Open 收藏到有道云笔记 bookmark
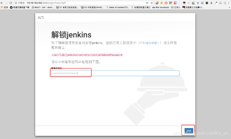 [141, 7]
